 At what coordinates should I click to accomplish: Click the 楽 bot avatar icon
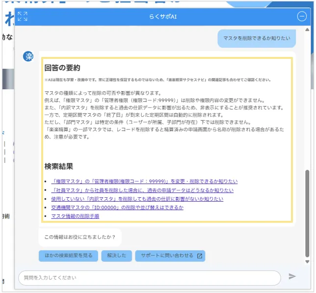tap(28, 56)
